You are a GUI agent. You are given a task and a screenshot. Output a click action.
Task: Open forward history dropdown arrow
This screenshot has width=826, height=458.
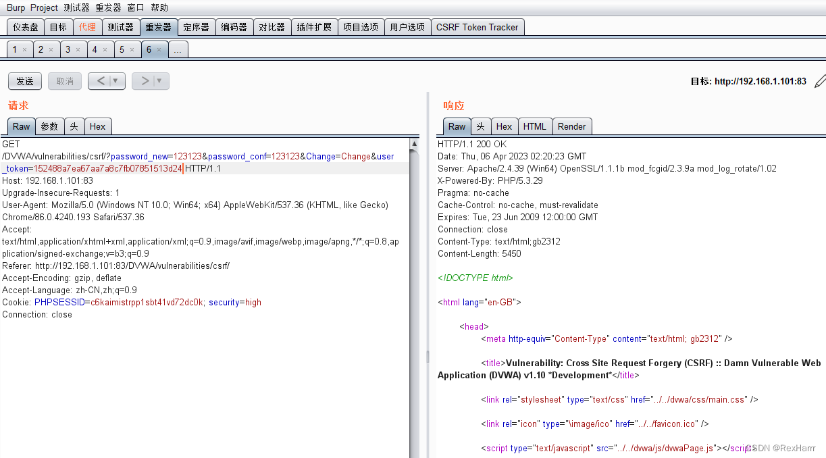(x=161, y=81)
